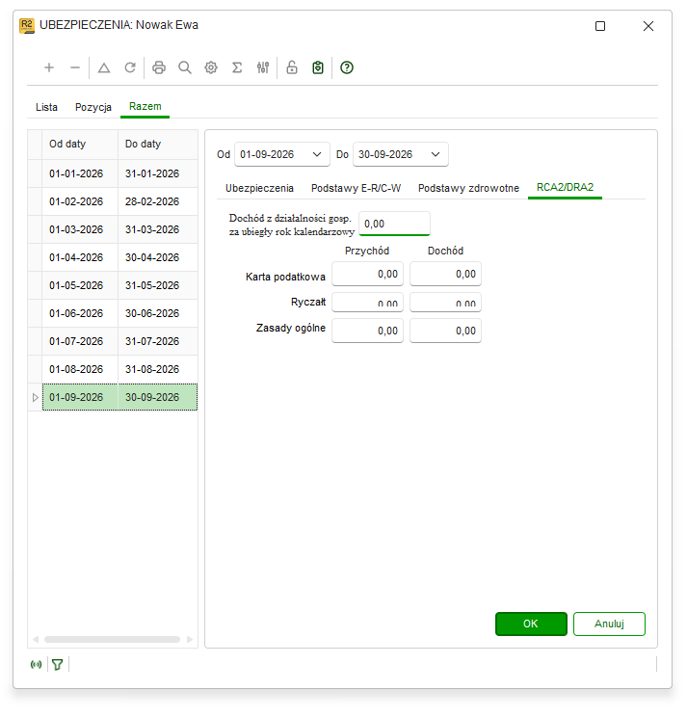Click the triangle edit icon in toolbar
Image resolution: width=687 pixels, height=717 pixels.
pyautogui.click(x=104, y=67)
